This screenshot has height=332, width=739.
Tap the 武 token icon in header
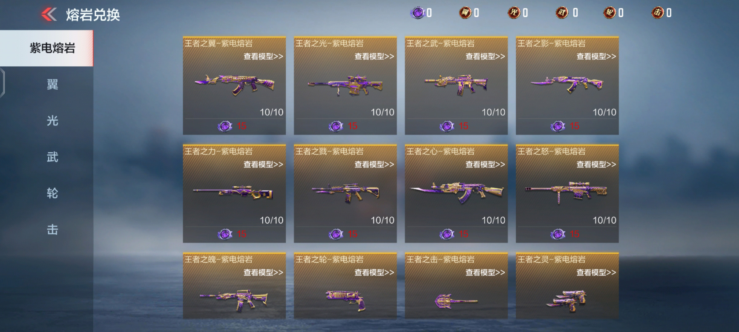click(562, 13)
